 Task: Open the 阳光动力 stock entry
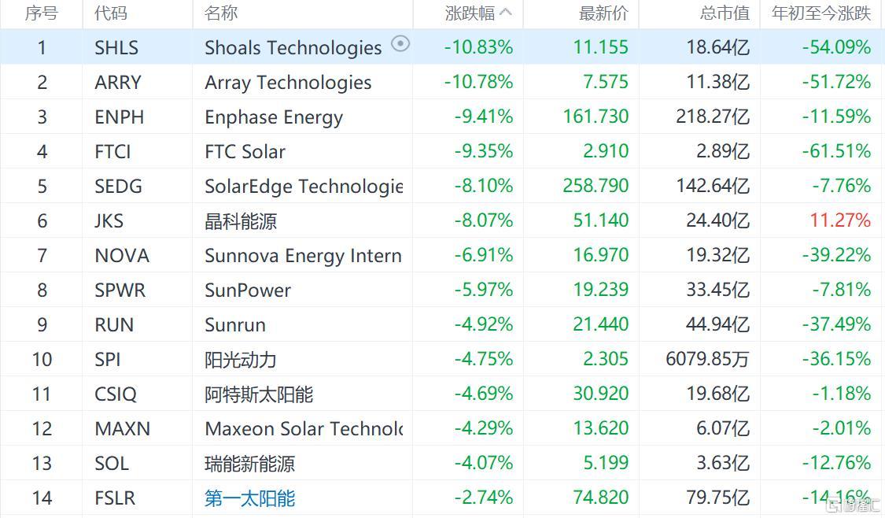click(241, 360)
